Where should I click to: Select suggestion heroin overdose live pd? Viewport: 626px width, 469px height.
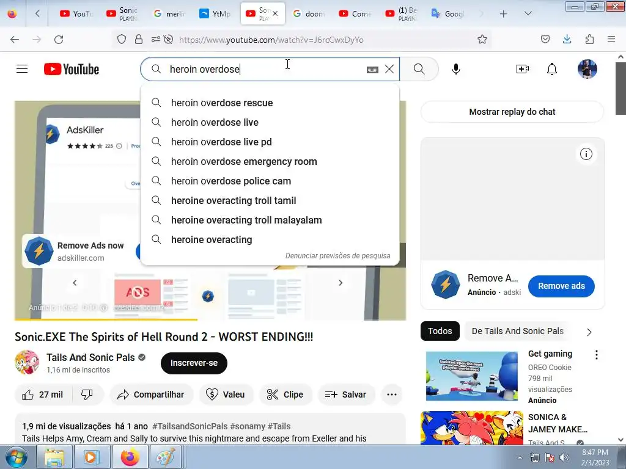coord(270,142)
